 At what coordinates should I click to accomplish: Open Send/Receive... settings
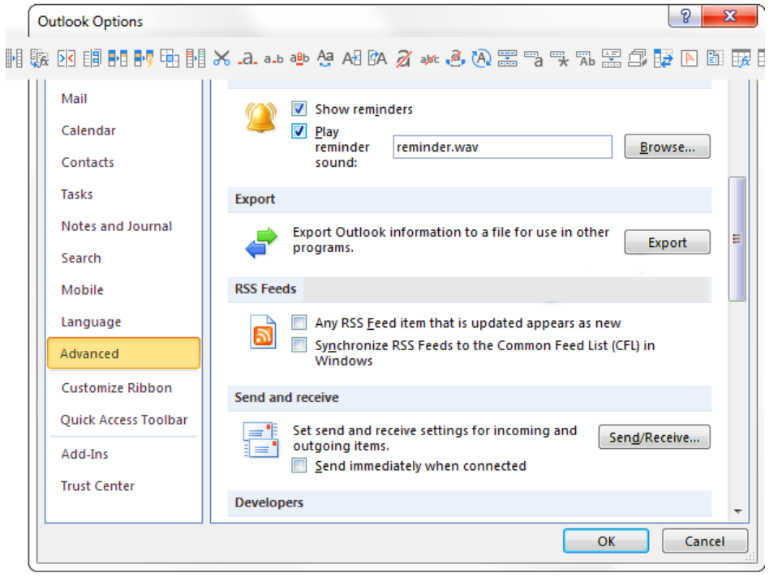click(655, 437)
